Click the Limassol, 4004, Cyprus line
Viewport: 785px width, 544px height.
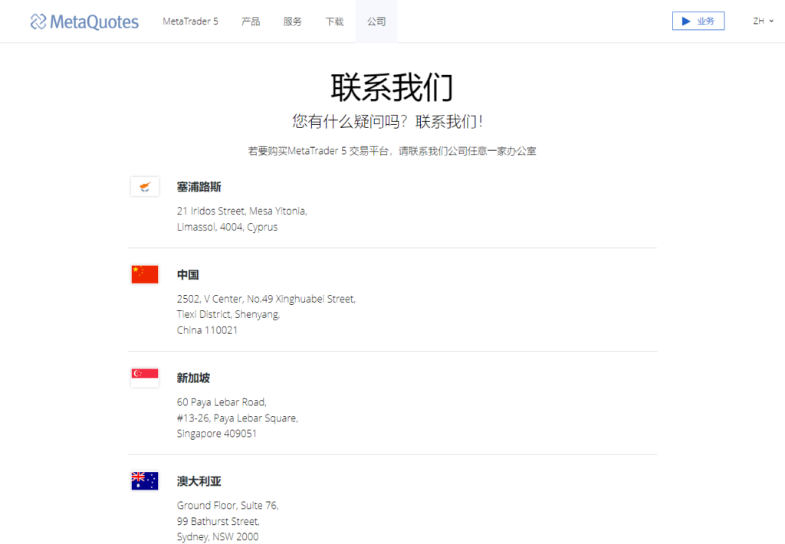click(227, 228)
